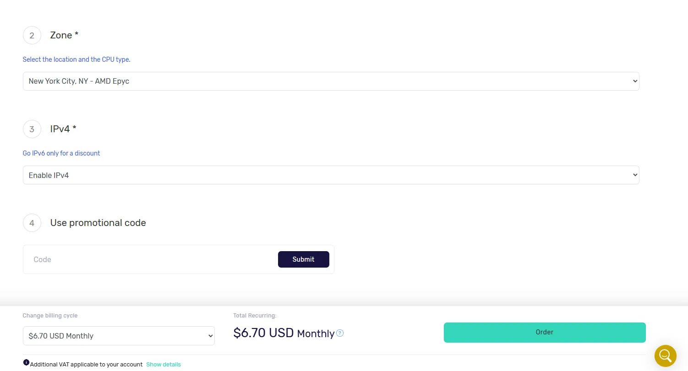Click the help question mark beside Monthly
The image size is (688, 371).
tap(340, 333)
